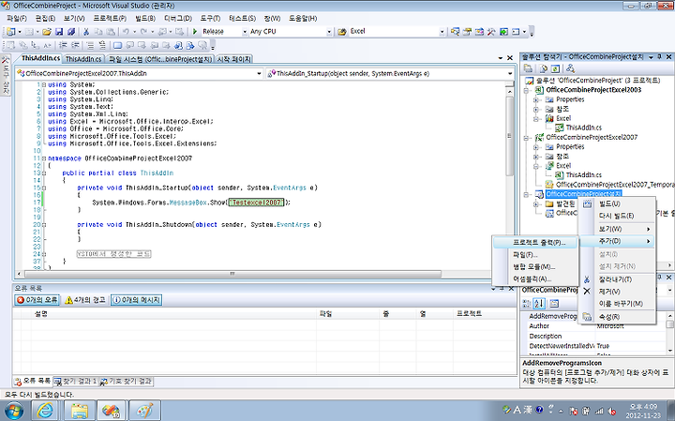Viewport: 675px width, 421px height.
Task: Toggle the 0개의 오류 errors filter
Action: (x=37, y=300)
